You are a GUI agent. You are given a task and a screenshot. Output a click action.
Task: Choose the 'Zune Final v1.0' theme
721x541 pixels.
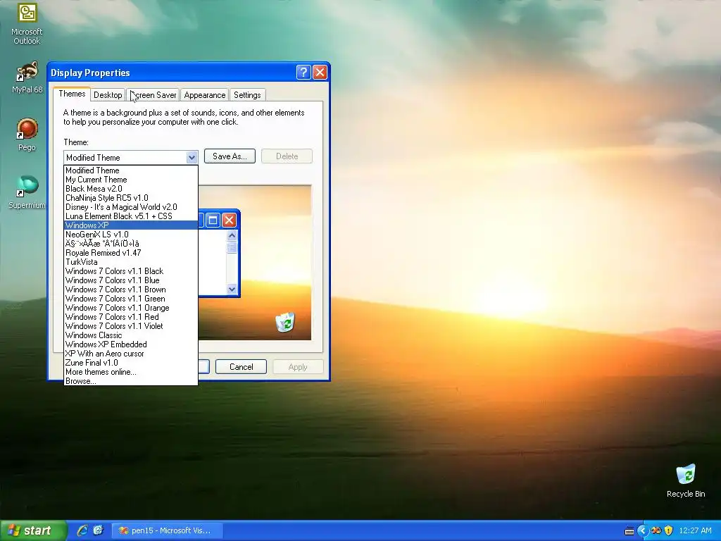pyautogui.click(x=131, y=363)
